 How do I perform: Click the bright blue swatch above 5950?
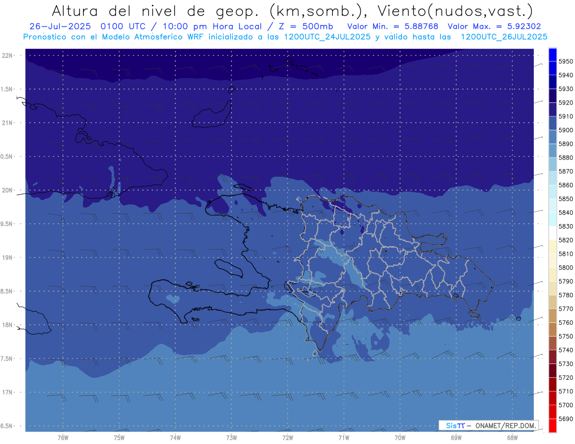pos(552,55)
